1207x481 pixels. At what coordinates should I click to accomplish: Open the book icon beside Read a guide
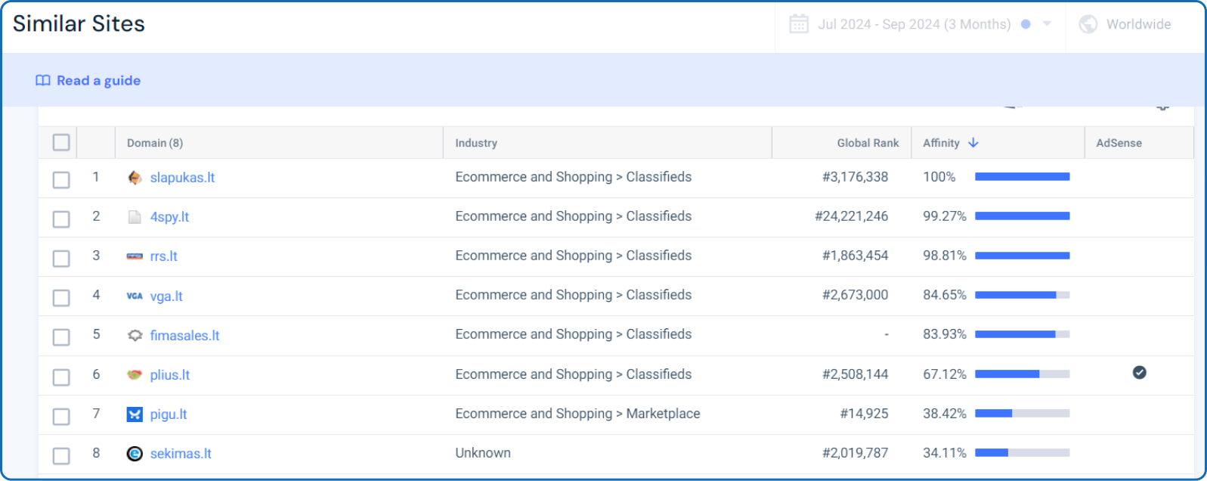click(43, 81)
